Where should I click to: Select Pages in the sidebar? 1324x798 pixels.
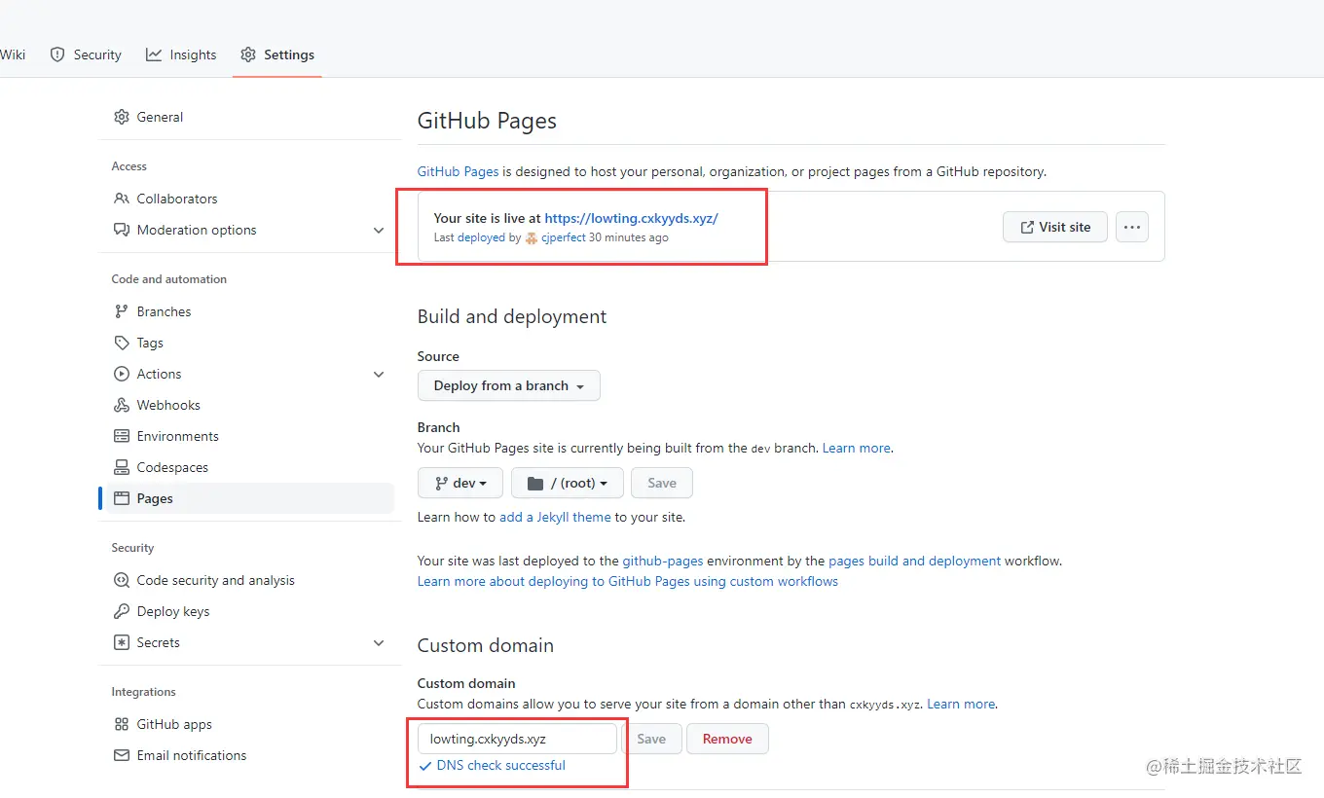[x=248, y=498]
